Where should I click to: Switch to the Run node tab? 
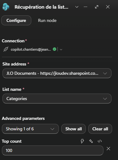[47, 20]
